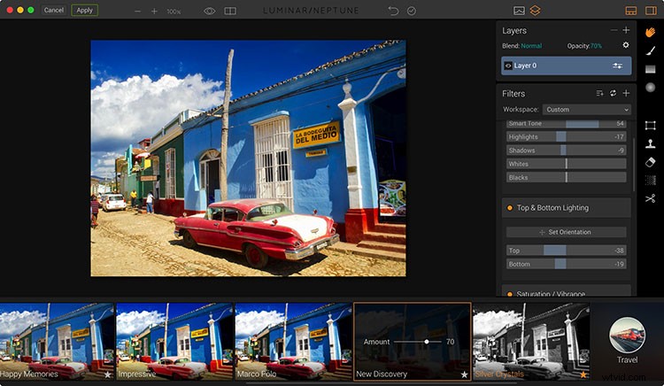Toggle the side panel visibility
Viewport: 664px width, 386px height.
pyautogui.click(x=651, y=11)
